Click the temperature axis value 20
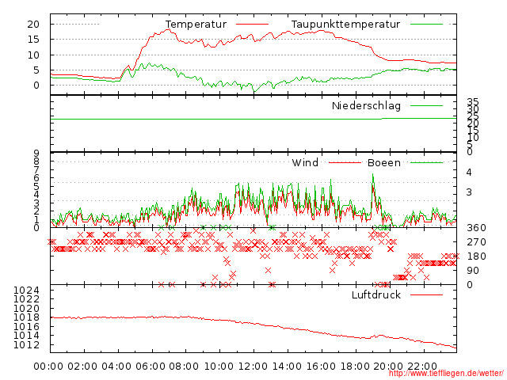Viewport: 507px width, 380px height. [33, 25]
